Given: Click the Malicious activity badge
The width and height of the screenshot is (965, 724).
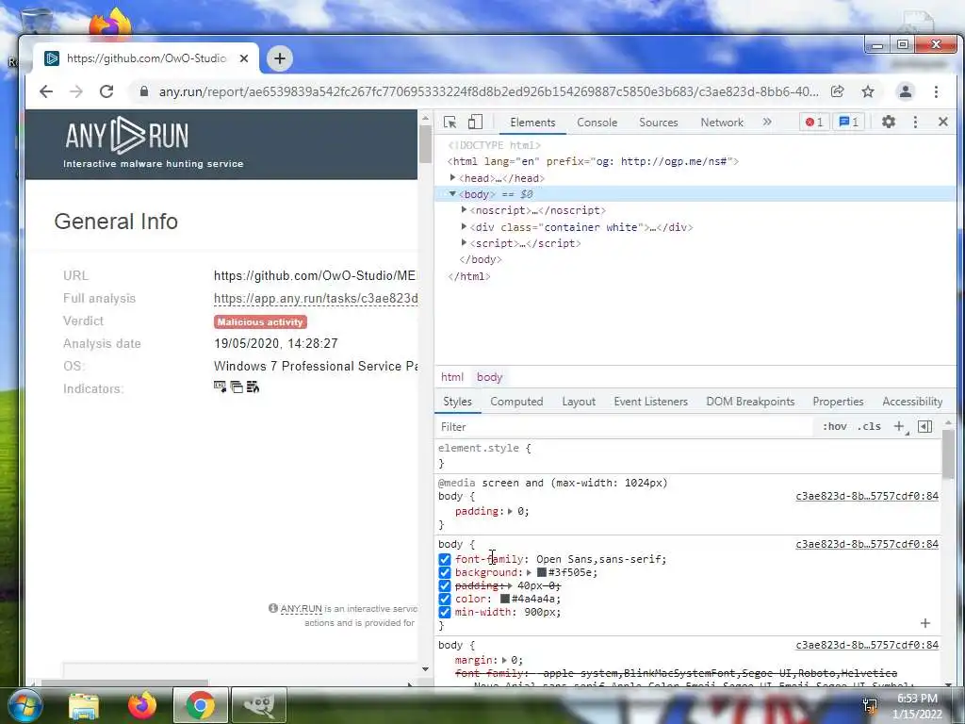Looking at the screenshot, I should tap(260, 322).
